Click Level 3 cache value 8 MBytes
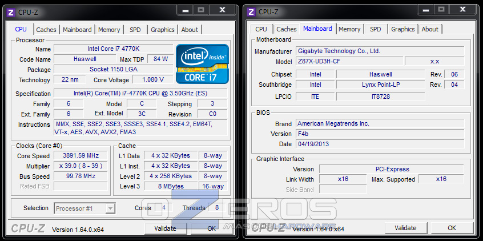 pyautogui.click(x=171, y=186)
